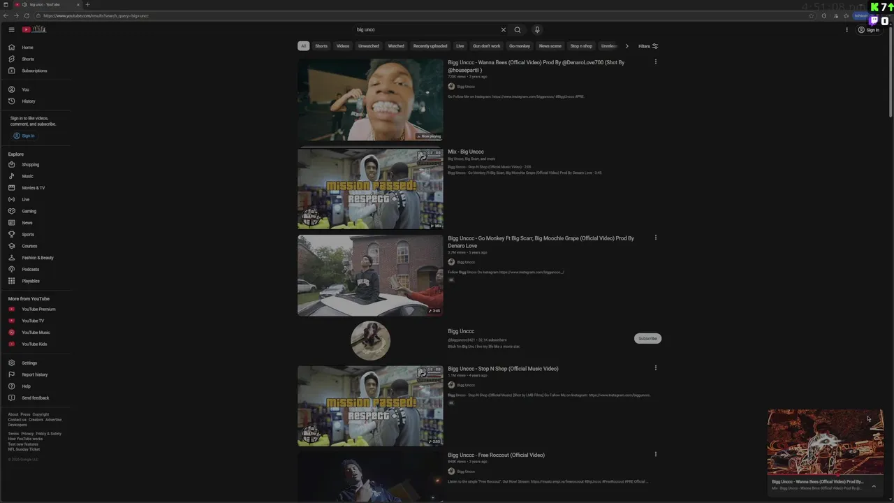Open YouTube Music
Image resolution: width=894 pixels, height=503 pixels.
(x=35, y=333)
